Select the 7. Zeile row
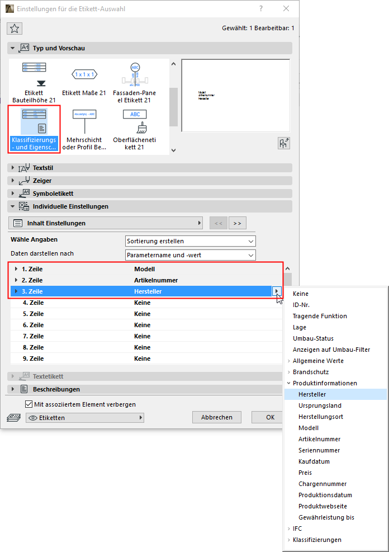 (146, 336)
